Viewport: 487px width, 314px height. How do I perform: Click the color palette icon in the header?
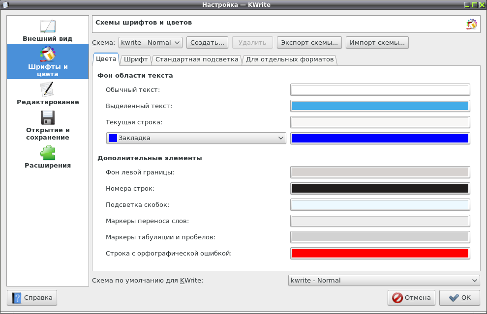pos(471,24)
